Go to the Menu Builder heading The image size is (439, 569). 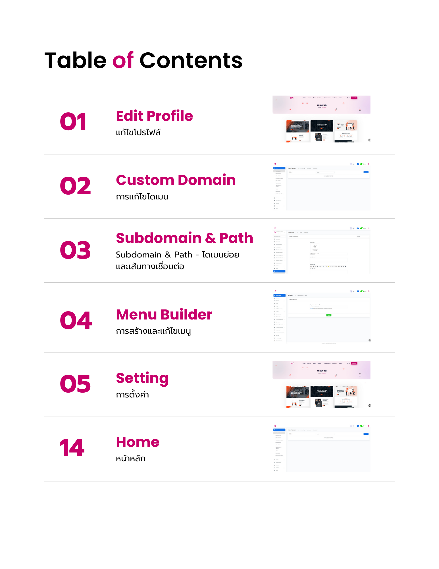(x=164, y=315)
